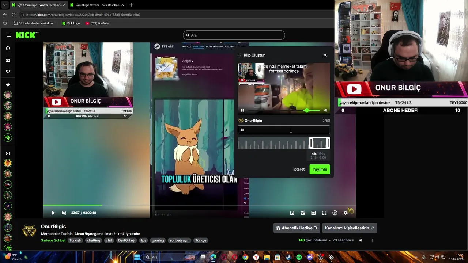Select the chatting tag
This screenshot has width=468, height=263.
pyautogui.click(x=94, y=240)
